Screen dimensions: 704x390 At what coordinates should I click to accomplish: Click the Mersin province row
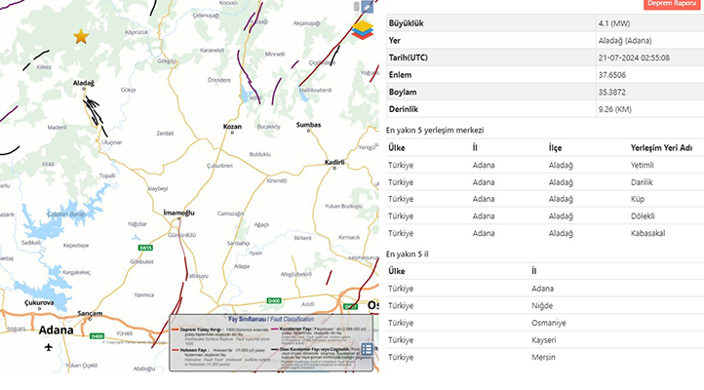coord(545,357)
